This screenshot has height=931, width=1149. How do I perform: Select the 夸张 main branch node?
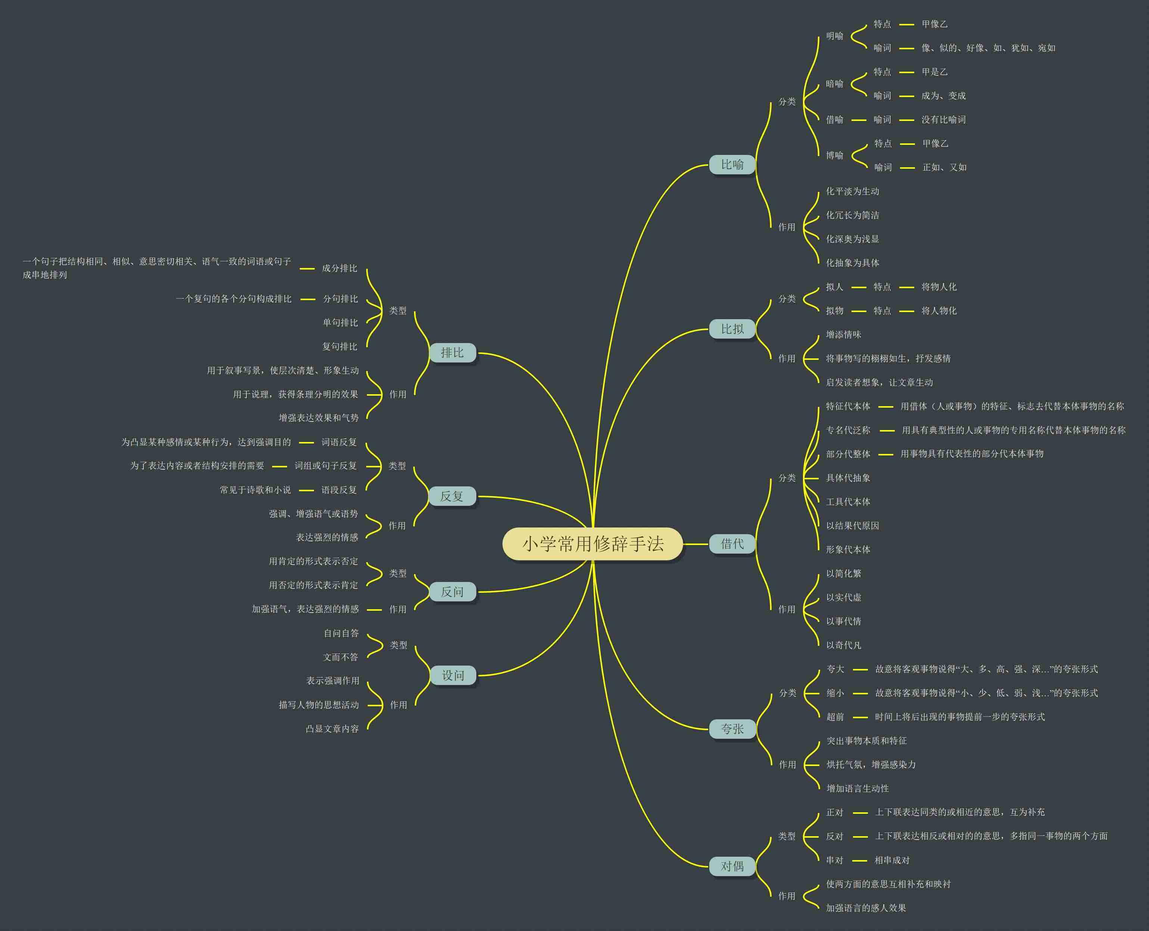pyautogui.click(x=732, y=729)
